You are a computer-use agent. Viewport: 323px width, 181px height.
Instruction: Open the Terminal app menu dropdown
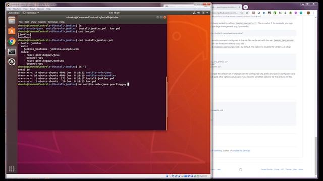tap(31, 13)
